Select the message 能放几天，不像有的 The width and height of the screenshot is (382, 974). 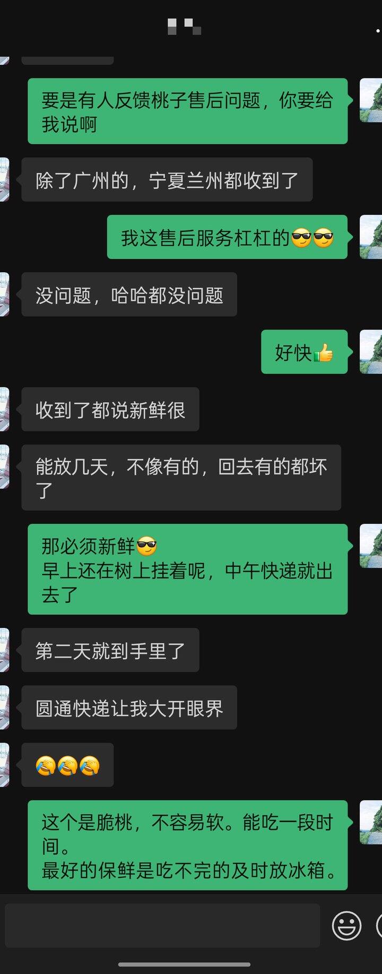coord(181,478)
